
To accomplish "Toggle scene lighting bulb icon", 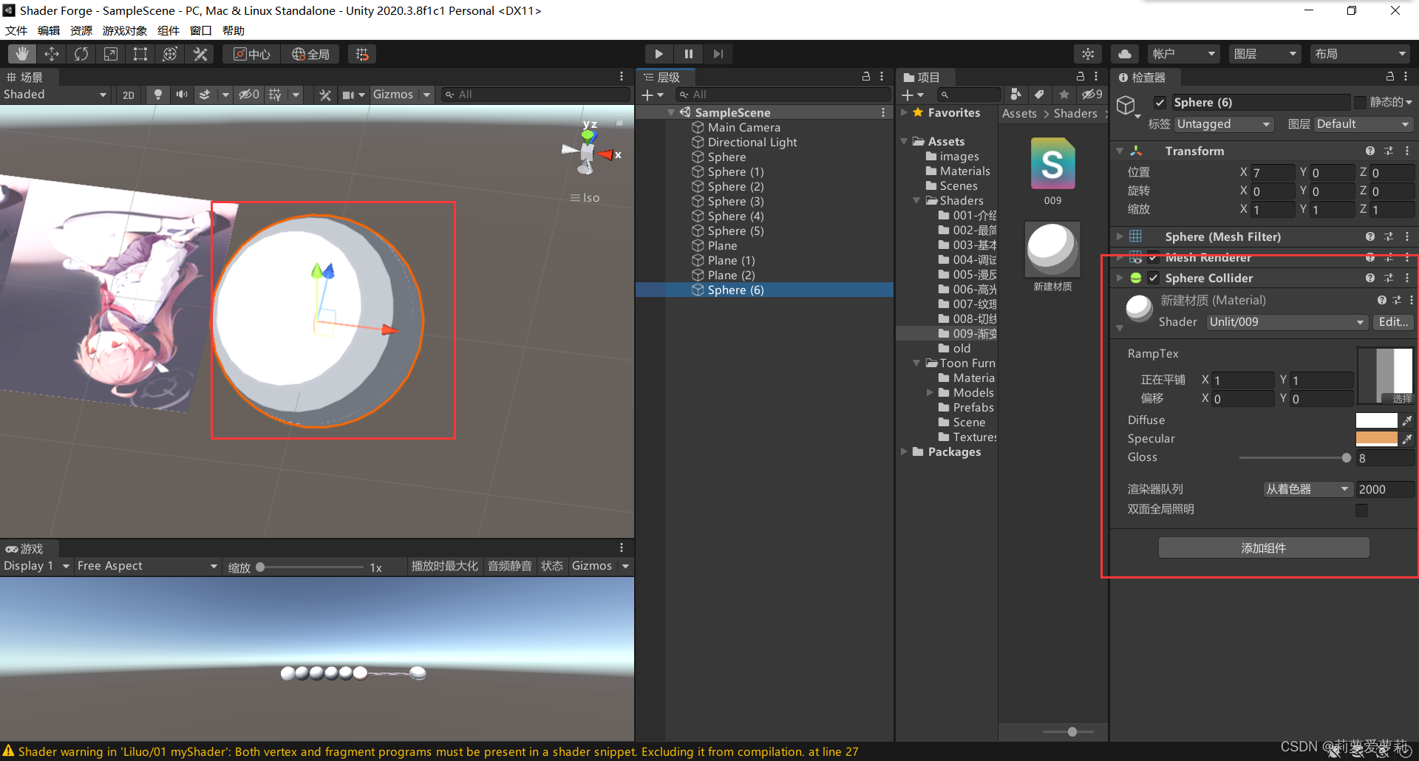I will (157, 95).
